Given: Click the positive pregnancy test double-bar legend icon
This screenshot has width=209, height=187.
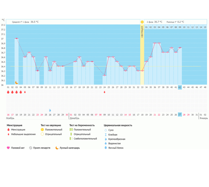Looking at the screenshot, I should 71,130.
